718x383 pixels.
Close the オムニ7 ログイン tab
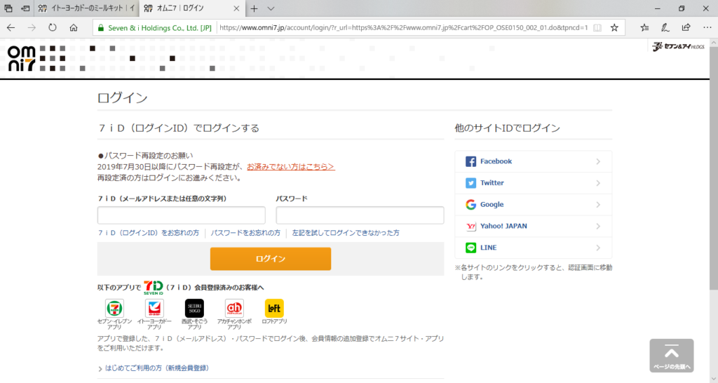coord(236,8)
